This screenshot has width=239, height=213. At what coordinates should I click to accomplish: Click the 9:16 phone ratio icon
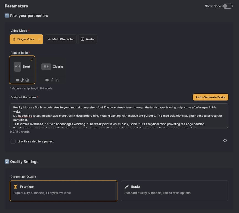pyautogui.click(x=17, y=67)
